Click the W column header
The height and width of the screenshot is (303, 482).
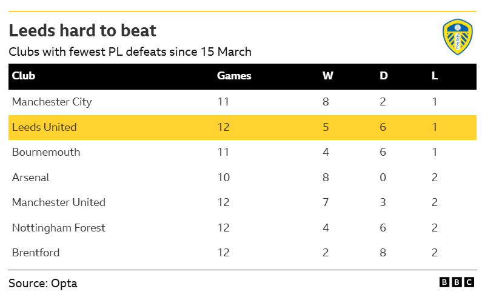click(327, 76)
